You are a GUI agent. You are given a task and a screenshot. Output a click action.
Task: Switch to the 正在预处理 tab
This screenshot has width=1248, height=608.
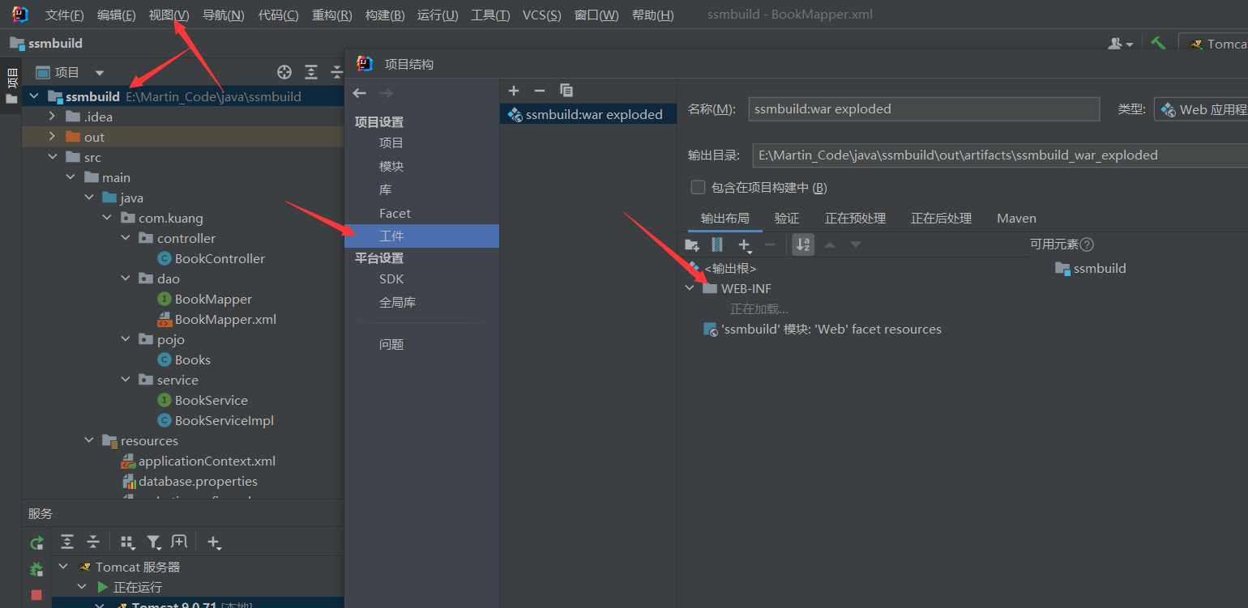click(855, 218)
